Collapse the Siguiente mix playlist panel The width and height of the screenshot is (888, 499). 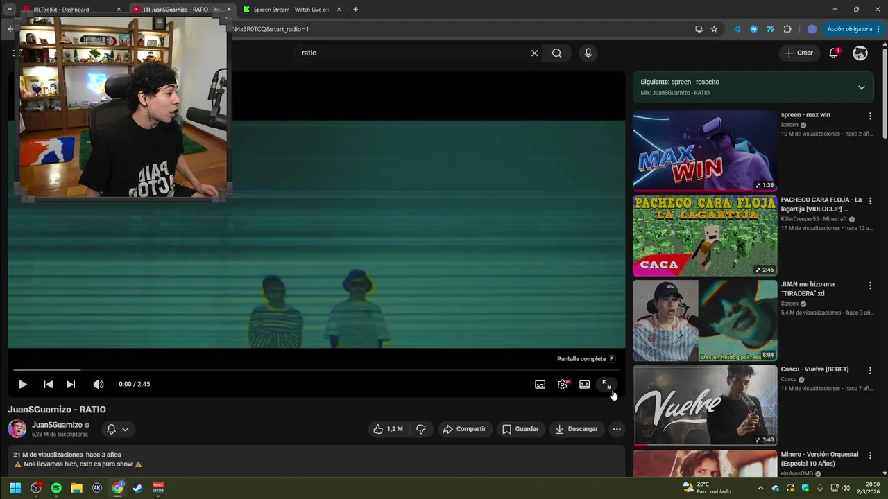(x=862, y=87)
